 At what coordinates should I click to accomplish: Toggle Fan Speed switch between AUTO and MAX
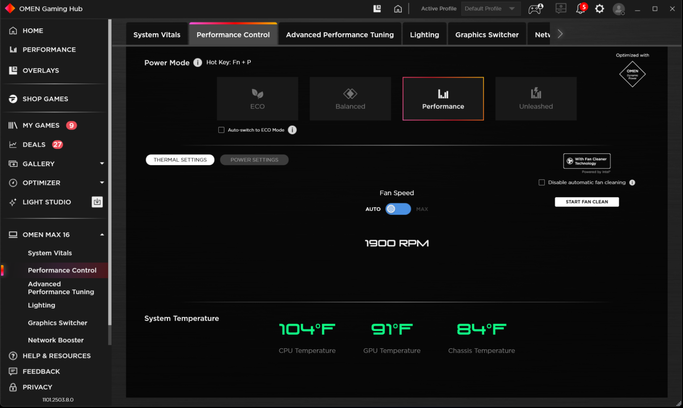[398, 209]
